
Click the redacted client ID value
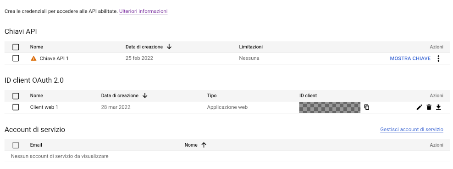click(x=330, y=107)
